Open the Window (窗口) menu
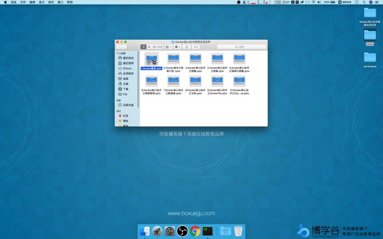 pyautogui.click(x=60, y=2)
